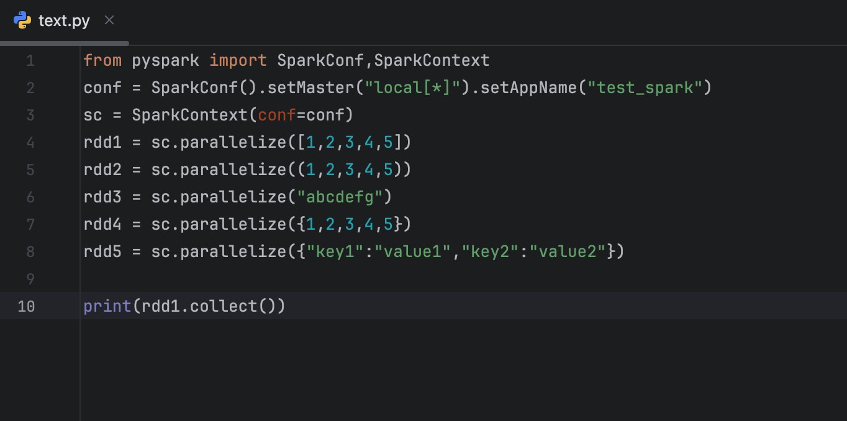847x421 pixels.
Task: Click 'setAppName' on line 2
Action: click(528, 88)
